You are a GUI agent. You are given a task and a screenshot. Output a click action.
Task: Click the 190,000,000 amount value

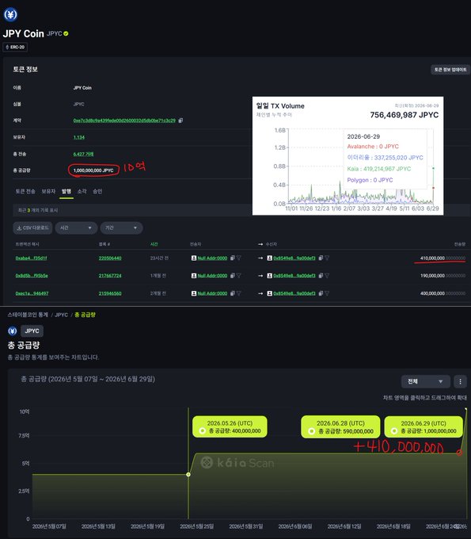tap(443, 276)
